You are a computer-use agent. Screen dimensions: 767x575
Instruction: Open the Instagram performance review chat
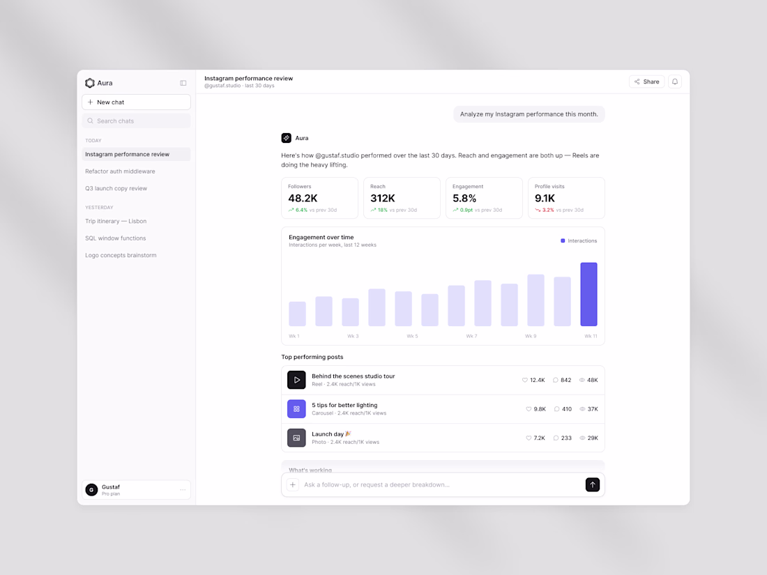[136, 154]
